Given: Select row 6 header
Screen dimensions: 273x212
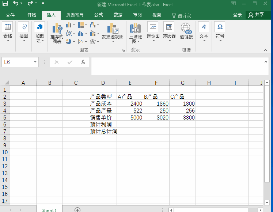Looking at the screenshot, I should [x=5, y=124].
